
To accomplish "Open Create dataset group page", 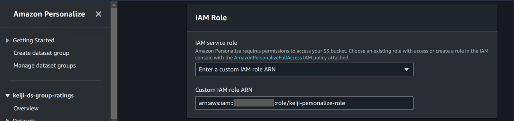I will (x=41, y=53).
